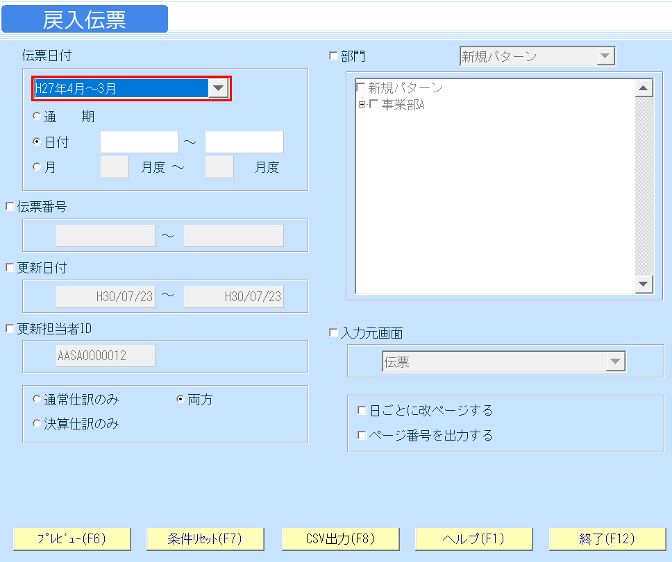The height and width of the screenshot is (562, 672).
Task: Enable the 入力元画面 checkbox
Action: tap(331, 332)
